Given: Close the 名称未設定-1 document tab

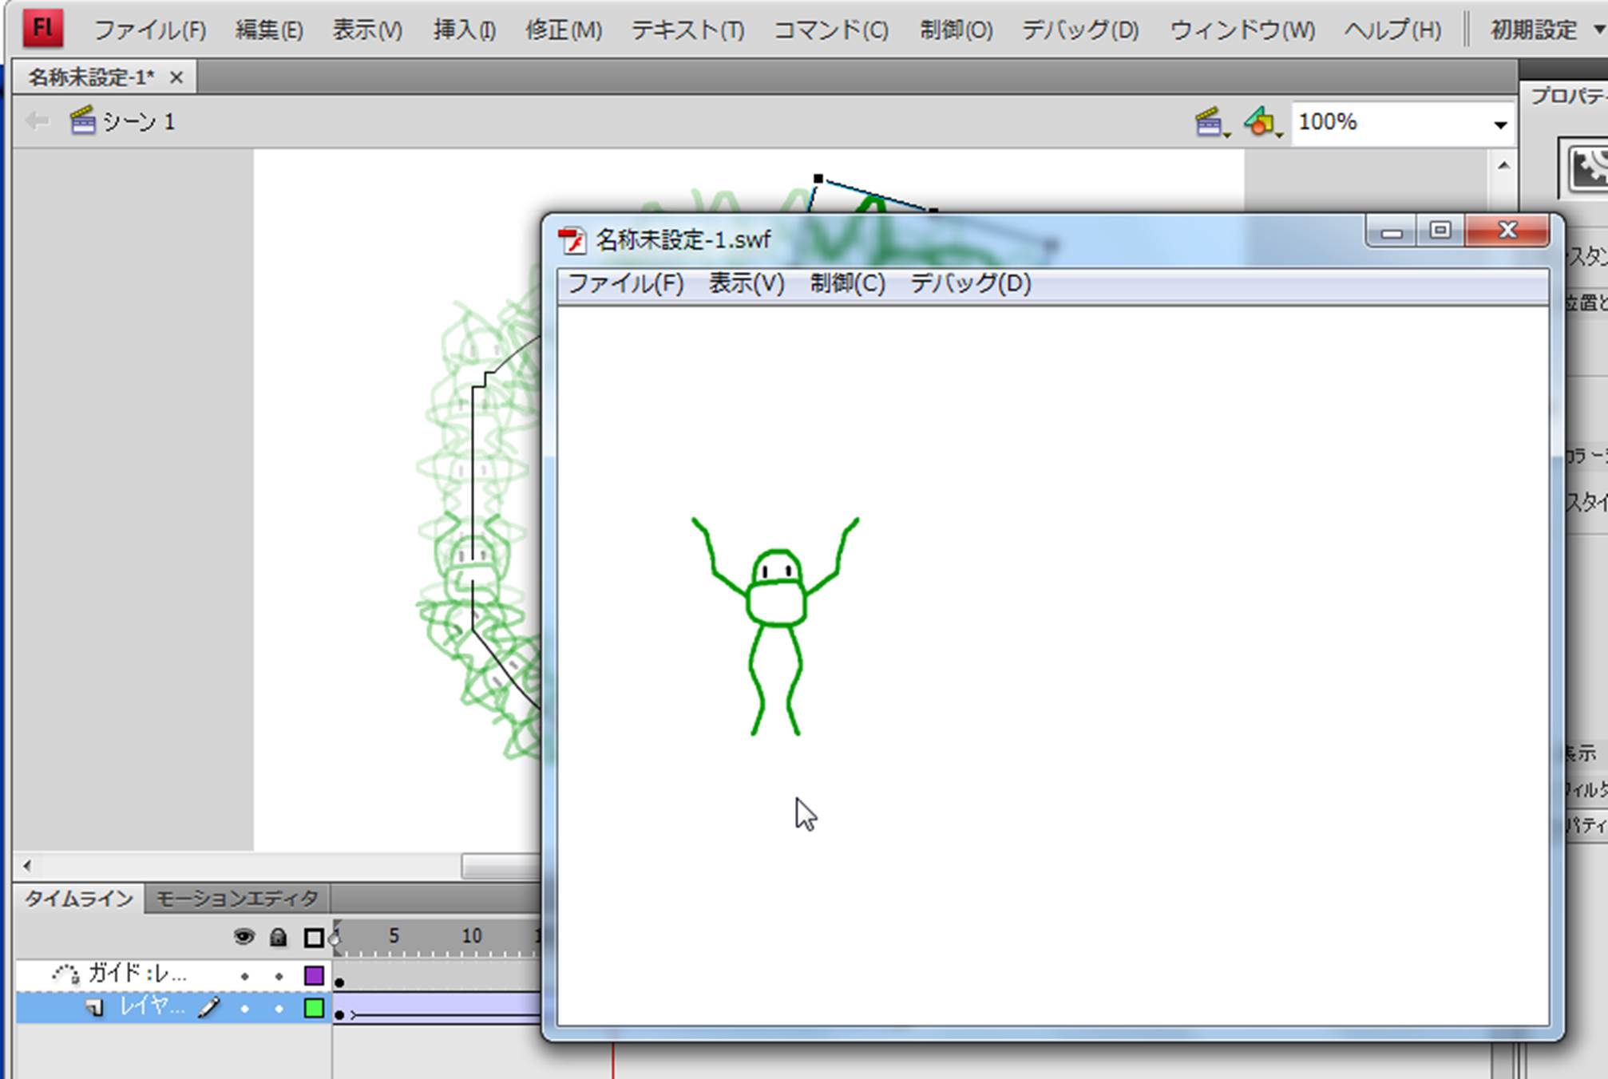Looking at the screenshot, I should 176,77.
